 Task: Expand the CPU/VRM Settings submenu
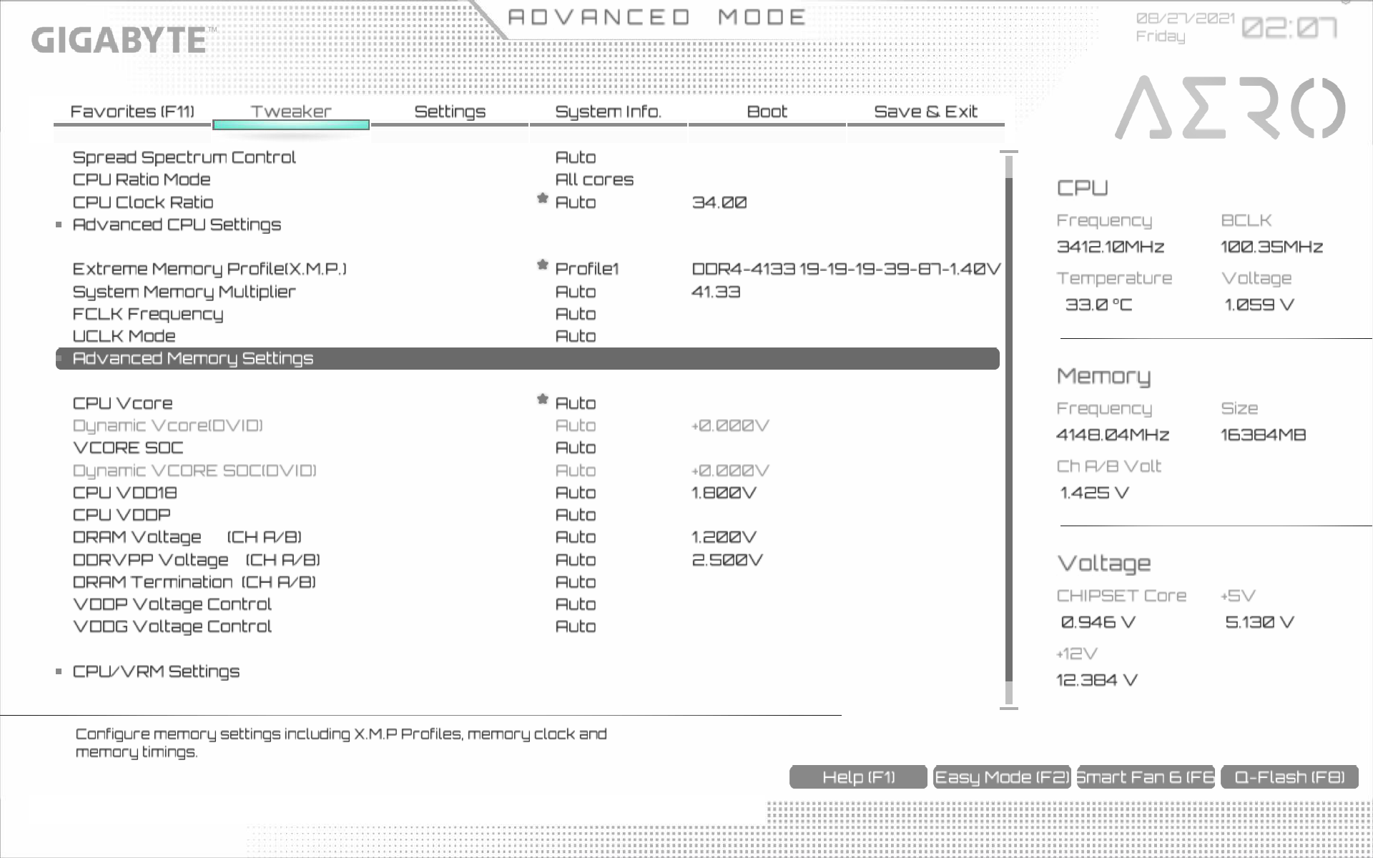click(x=156, y=671)
